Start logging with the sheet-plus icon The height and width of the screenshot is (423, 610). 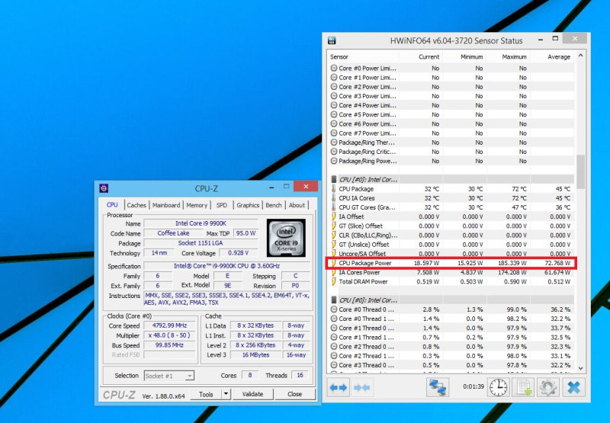click(x=523, y=387)
